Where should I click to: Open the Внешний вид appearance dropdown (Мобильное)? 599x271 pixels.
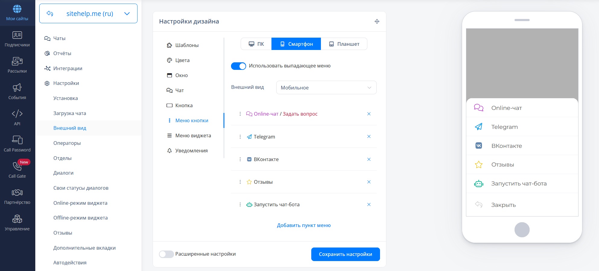(326, 88)
